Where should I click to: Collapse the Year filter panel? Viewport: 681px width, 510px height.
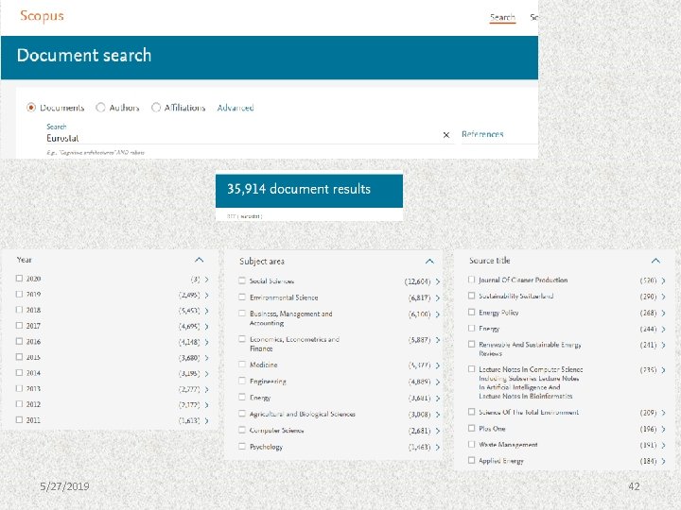click(199, 260)
